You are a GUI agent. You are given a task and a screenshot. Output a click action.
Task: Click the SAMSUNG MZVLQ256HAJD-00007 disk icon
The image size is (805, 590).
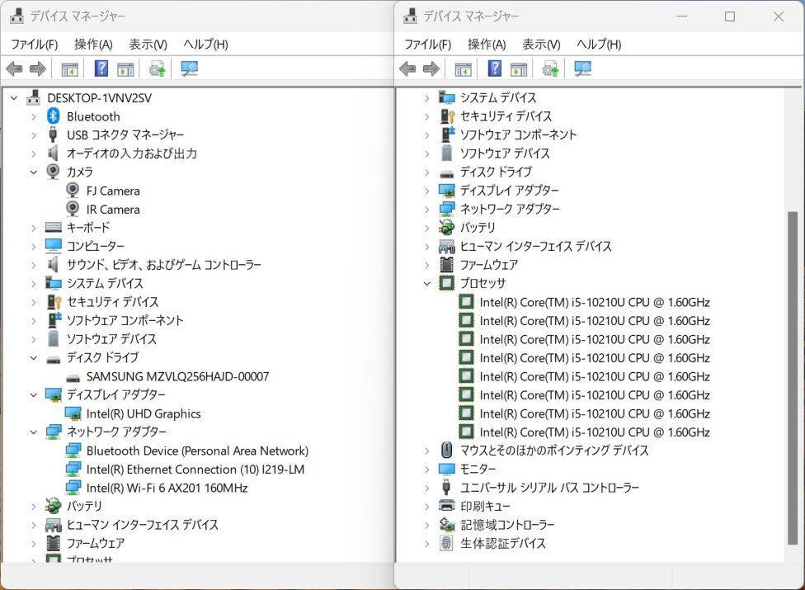click(x=73, y=378)
